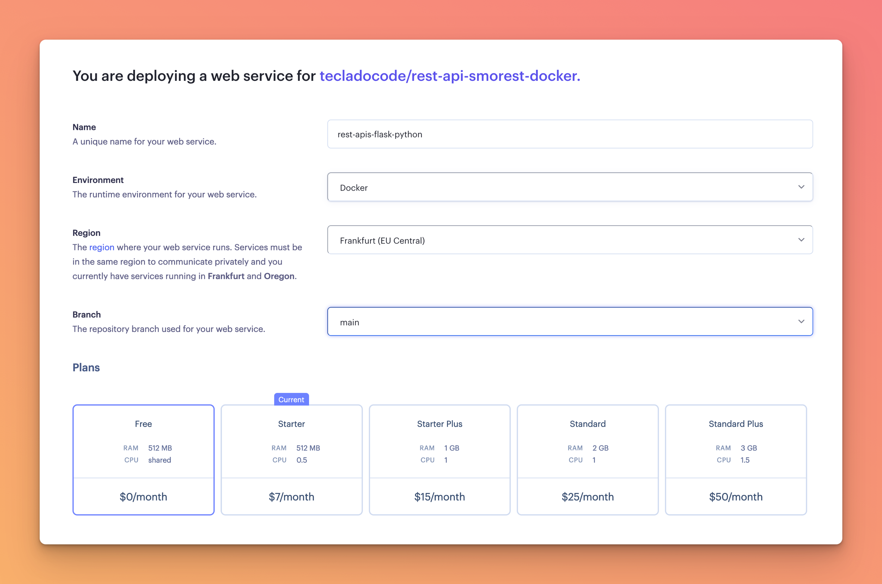Click the Environment dropdown chevron arrow
This screenshot has width=882, height=584.
[801, 187]
